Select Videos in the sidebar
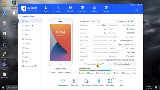160x90 pixels. [30, 43]
